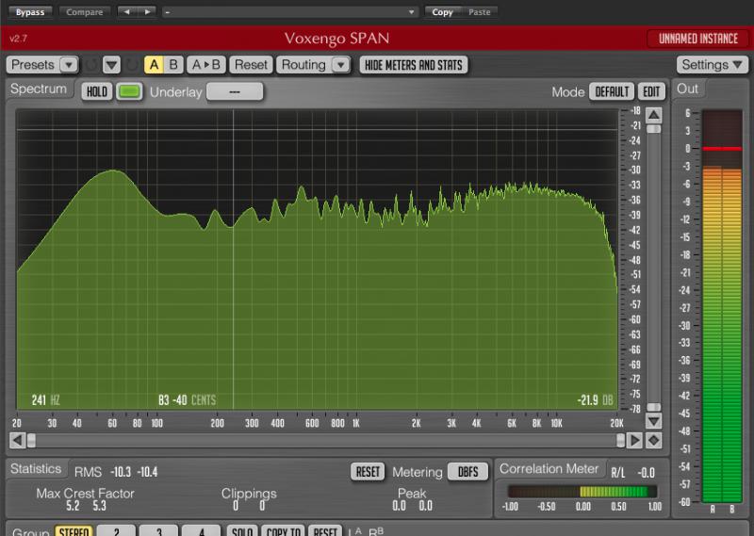Click the 'Max Crest Factor' label
This screenshot has height=536, width=754.
[85, 494]
